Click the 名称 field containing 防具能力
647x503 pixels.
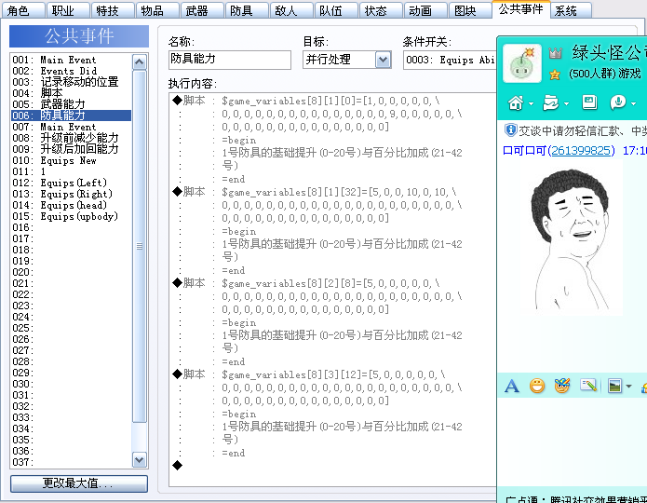pos(230,60)
